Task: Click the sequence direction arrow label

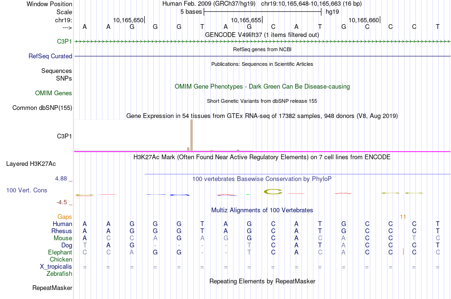Action: pyautogui.click(x=67, y=27)
